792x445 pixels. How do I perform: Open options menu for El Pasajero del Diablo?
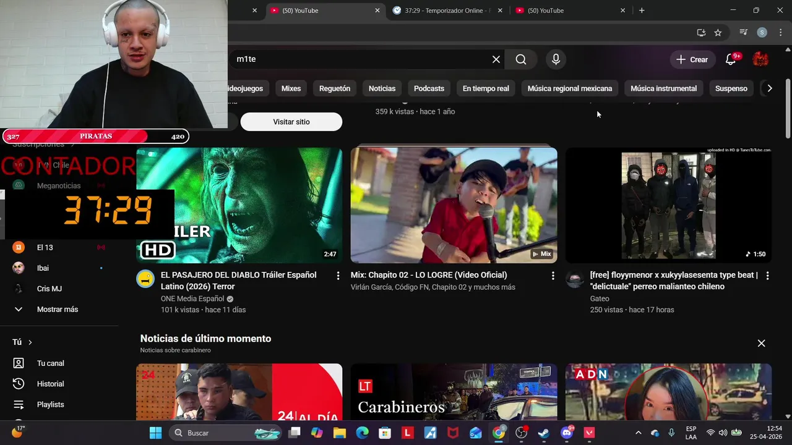tap(338, 276)
